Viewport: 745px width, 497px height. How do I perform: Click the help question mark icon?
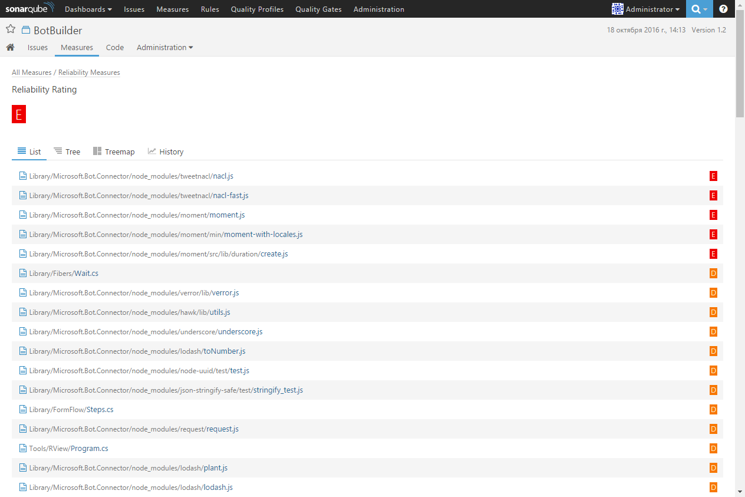pyautogui.click(x=723, y=9)
